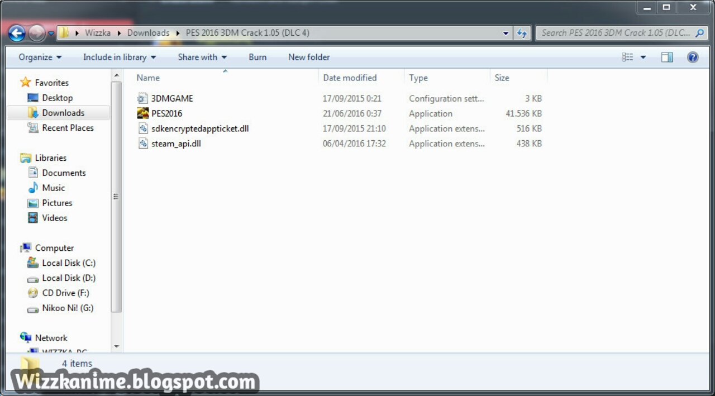Click the 41.536 KB size cell
Image resolution: width=715 pixels, height=396 pixels.
(x=523, y=113)
